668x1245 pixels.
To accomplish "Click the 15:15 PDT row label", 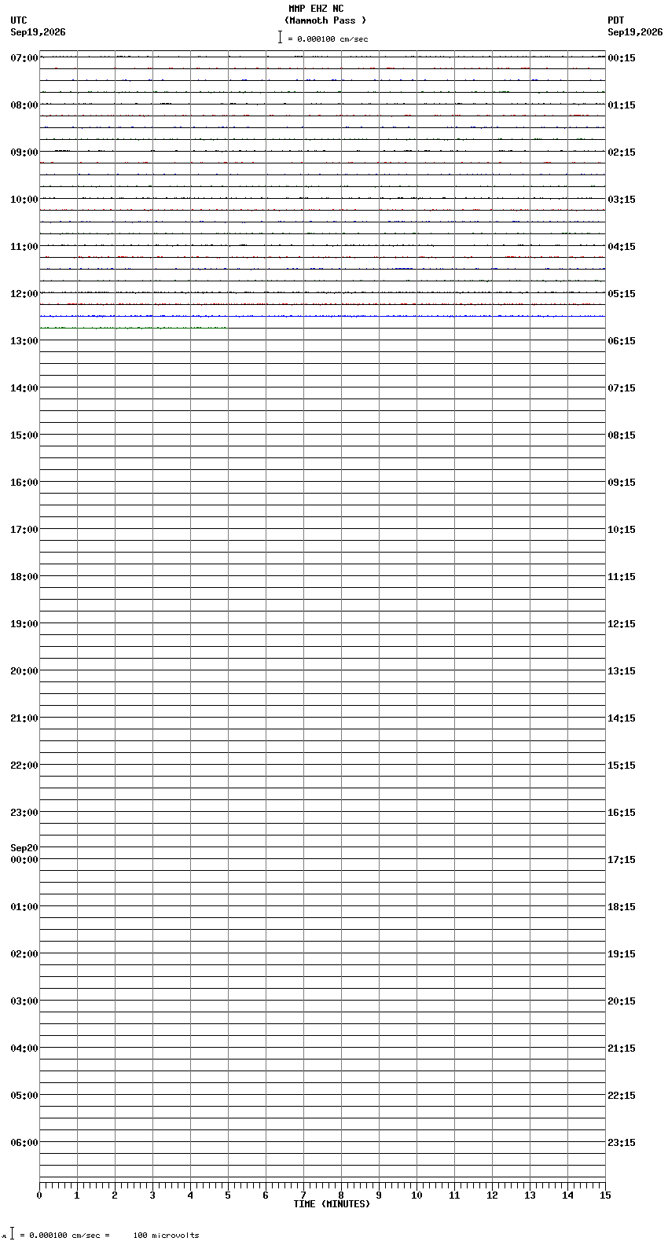I will [x=622, y=766].
